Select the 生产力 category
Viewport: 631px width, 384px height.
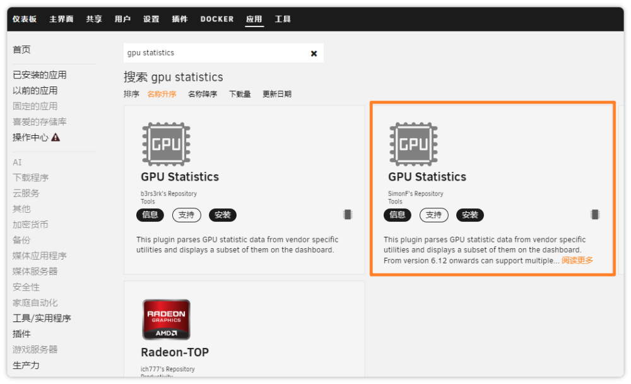pyautogui.click(x=26, y=365)
